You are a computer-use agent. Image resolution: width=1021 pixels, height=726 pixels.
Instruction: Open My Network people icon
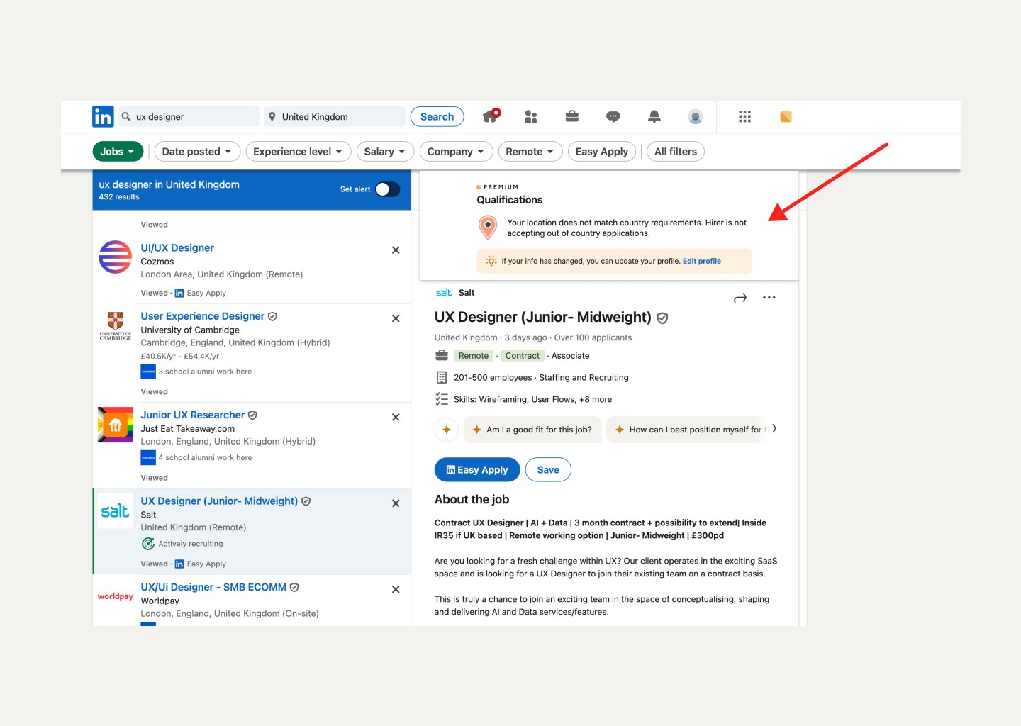click(531, 117)
